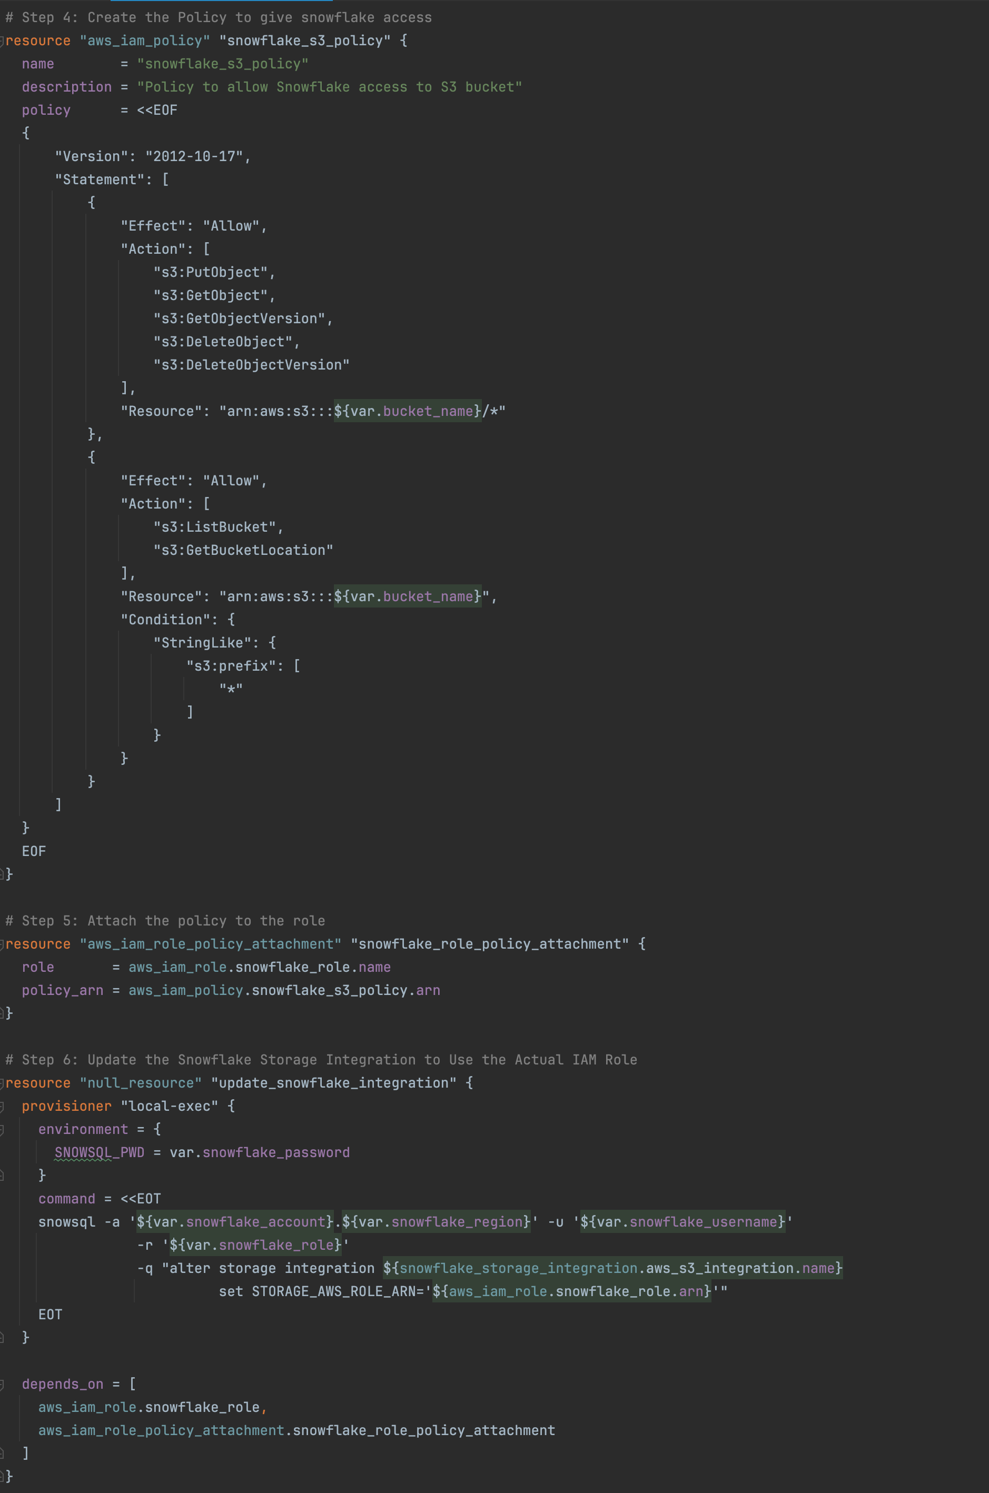The image size is (989, 1493).
Task: Fold the environment map block
Action: point(2,1130)
